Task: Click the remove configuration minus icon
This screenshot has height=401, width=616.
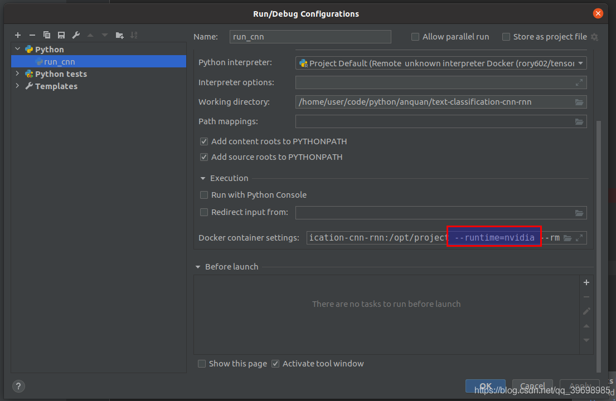Action: coord(32,35)
